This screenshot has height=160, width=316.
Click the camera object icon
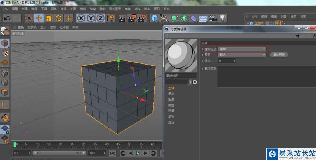213,18
